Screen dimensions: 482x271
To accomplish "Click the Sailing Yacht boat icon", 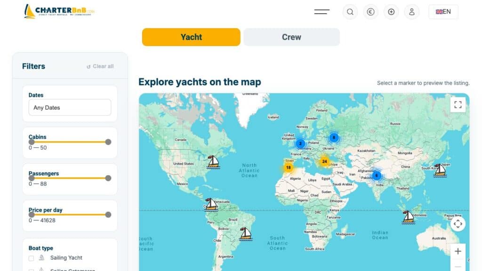I will coord(41,258).
